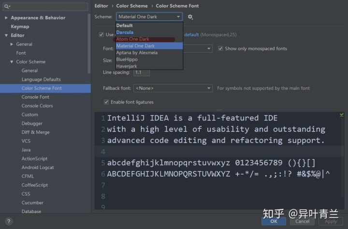Click the green inspection checkmark icon
The height and width of the screenshot is (229, 348).
point(342,114)
